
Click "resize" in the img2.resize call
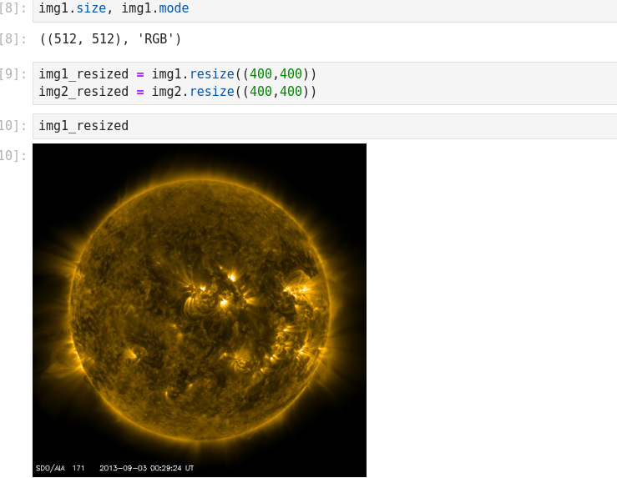(x=211, y=91)
